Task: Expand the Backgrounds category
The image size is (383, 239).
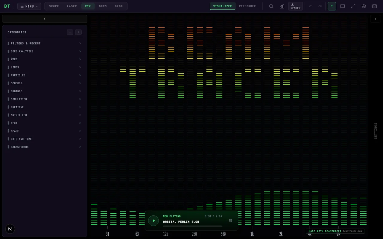Action: [45, 147]
